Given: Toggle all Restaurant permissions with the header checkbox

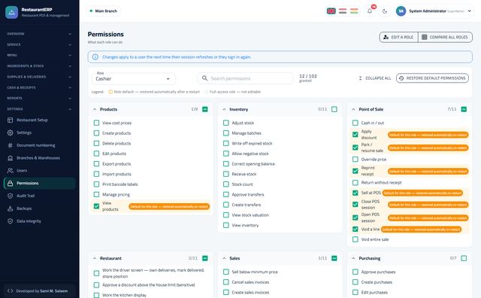Looking at the screenshot, I should pyautogui.click(x=205, y=258).
